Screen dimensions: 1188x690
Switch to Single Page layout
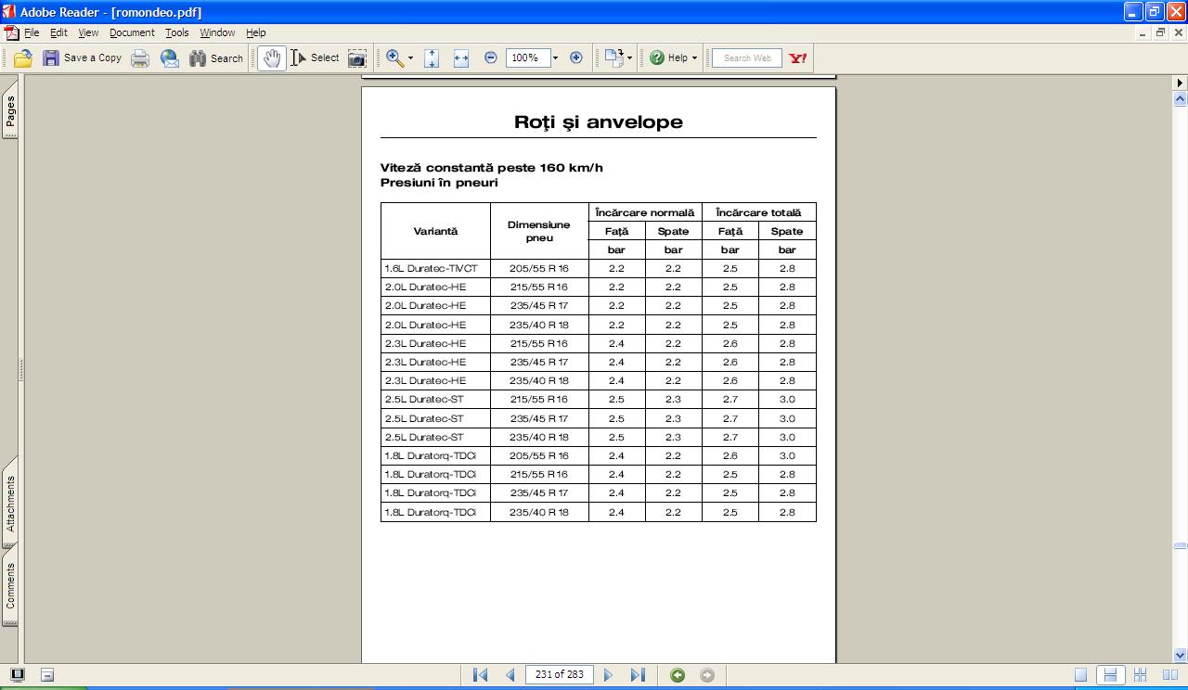(1080, 675)
